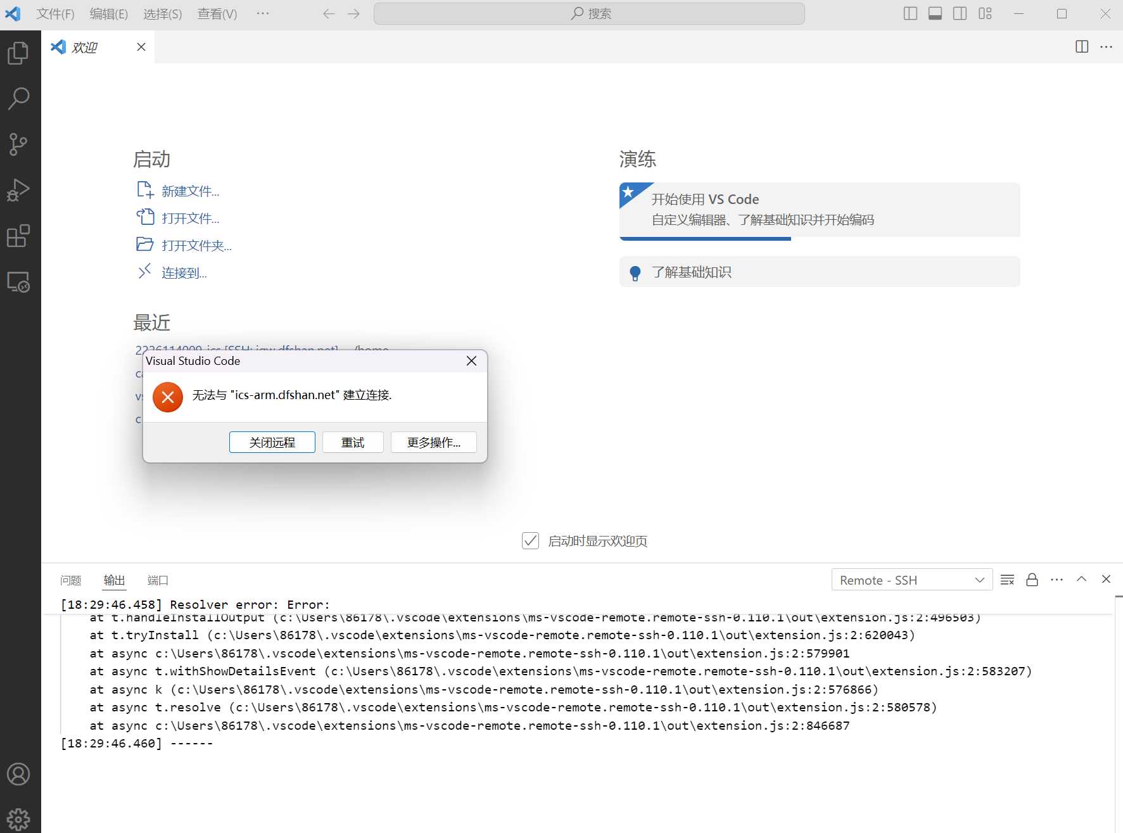Toggle the output scroll lock icon
Viewport: 1123px width, 833px height.
pyautogui.click(x=1032, y=580)
